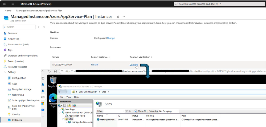The image size is (266, 127).
Task: Click the plus icon in Edge sidebar
Action: (43, 117)
